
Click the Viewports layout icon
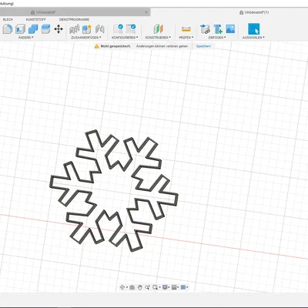click(x=183, y=287)
